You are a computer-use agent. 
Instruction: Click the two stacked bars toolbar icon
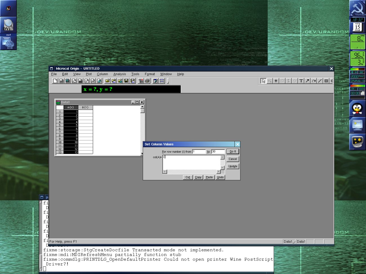(162, 81)
